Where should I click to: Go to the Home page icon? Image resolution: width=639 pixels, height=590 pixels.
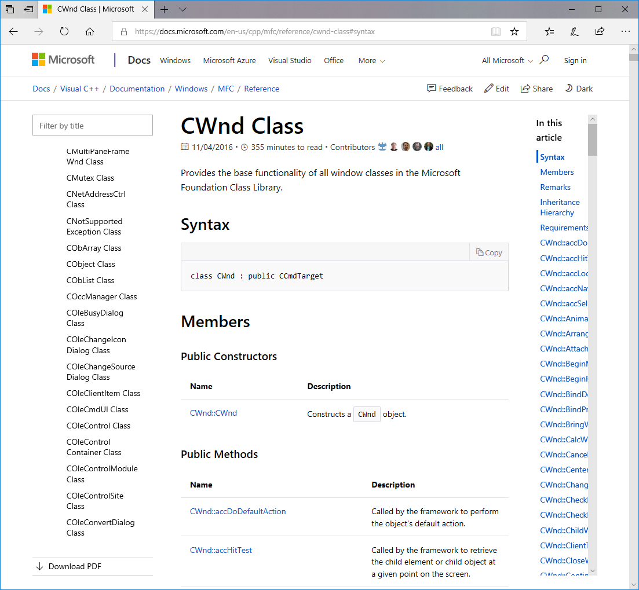(x=90, y=31)
